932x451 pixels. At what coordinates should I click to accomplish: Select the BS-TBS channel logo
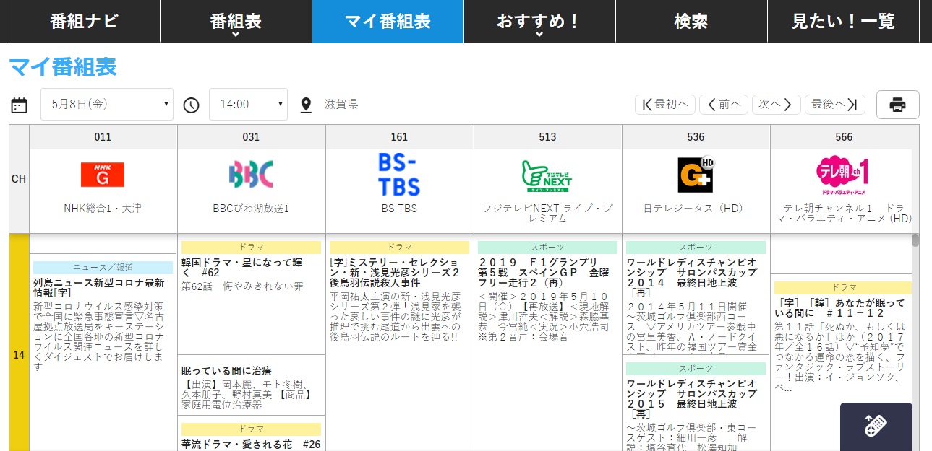click(x=399, y=175)
